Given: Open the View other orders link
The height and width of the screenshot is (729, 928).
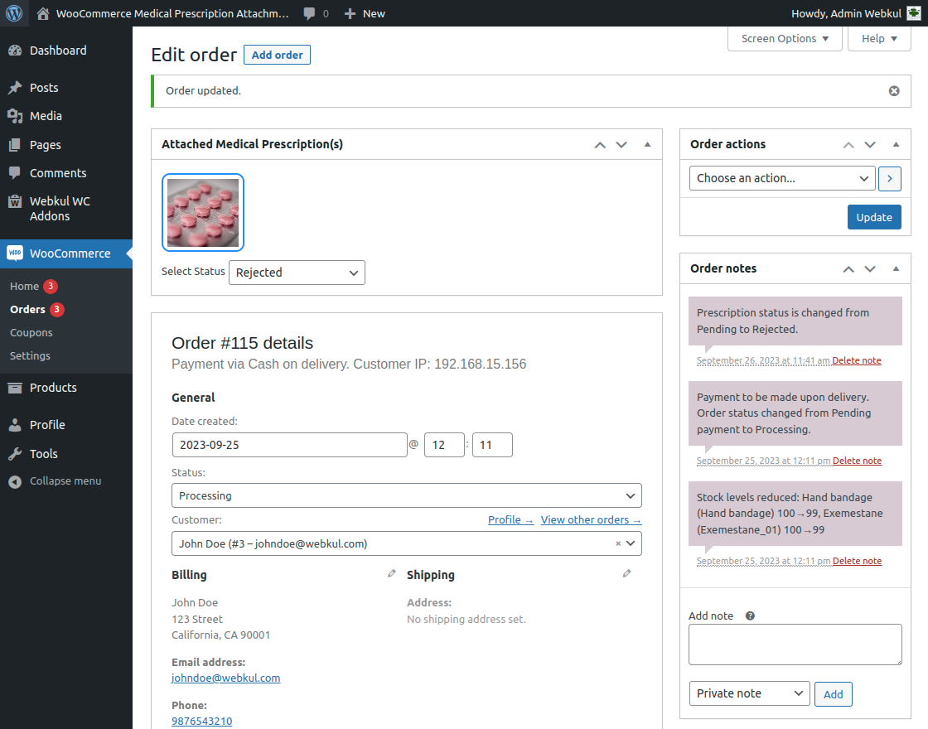Looking at the screenshot, I should pos(590,519).
